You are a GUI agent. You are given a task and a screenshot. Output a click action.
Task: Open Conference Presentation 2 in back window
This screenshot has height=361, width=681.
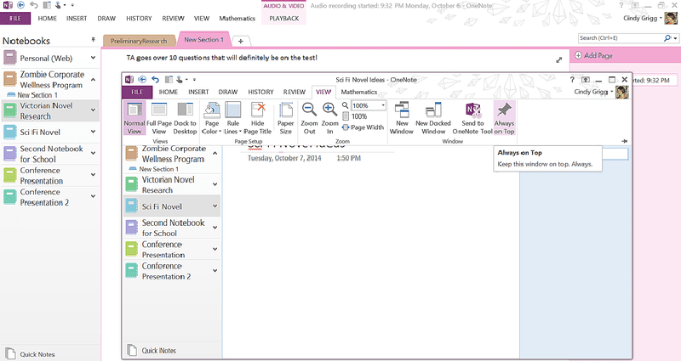[44, 197]
